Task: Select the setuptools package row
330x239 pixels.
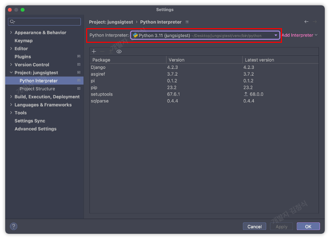Action: click(204, 94)
